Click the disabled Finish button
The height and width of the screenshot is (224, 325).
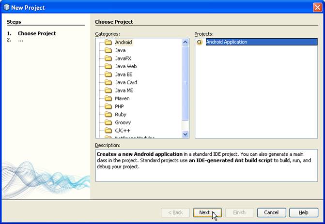(239, 212)
